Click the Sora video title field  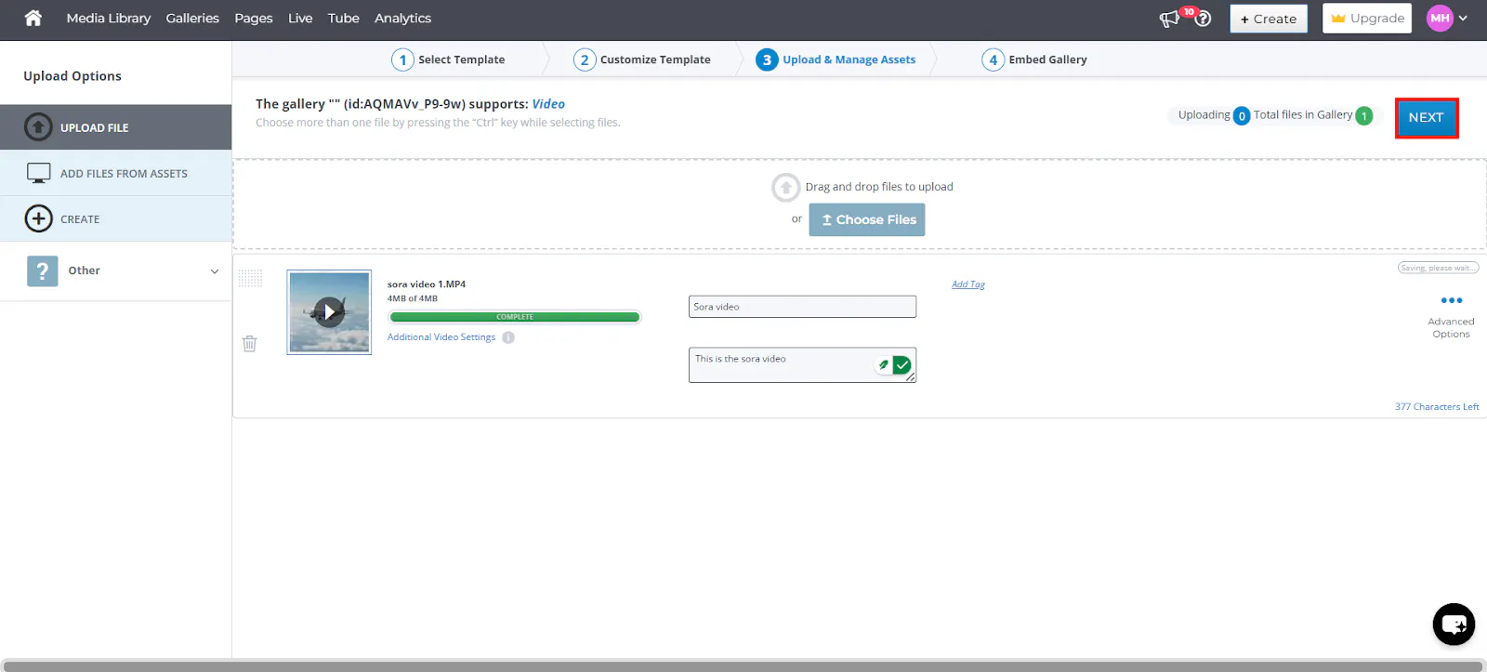click(x=802, y=307)
